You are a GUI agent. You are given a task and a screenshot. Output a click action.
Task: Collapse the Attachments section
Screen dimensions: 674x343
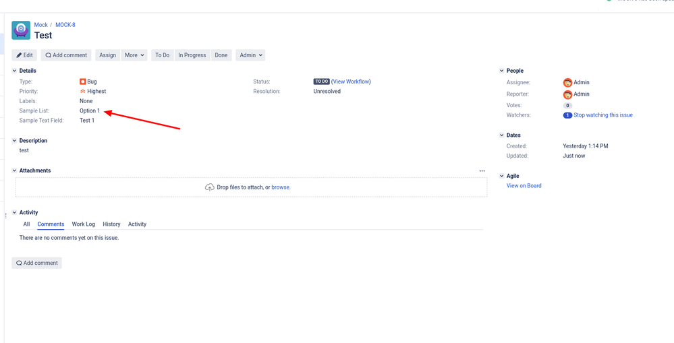(x=15, y=170)
